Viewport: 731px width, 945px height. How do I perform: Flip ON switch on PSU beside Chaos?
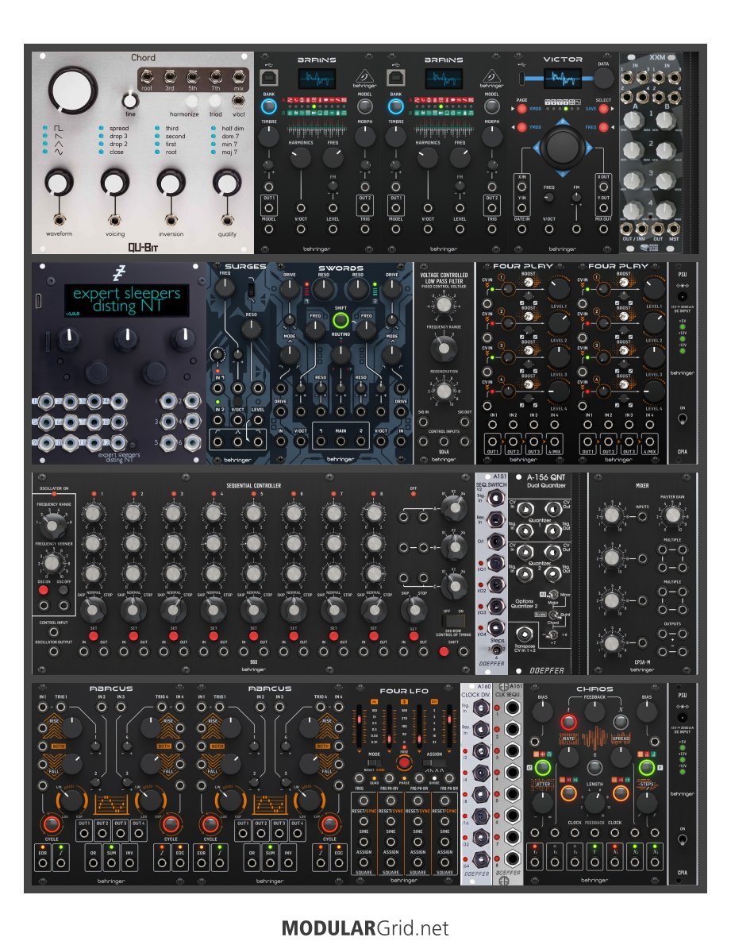pos(683,839)
